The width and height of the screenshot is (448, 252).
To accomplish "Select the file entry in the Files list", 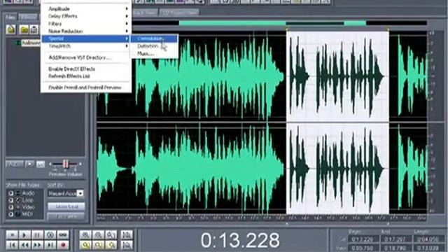I will pyautogui.click(x=28, y=43).
